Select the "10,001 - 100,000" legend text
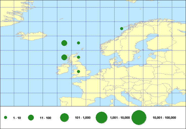Image resolution: width=186 pixels, height=129 pixels. pyautogui.click(x=164, y=118)
